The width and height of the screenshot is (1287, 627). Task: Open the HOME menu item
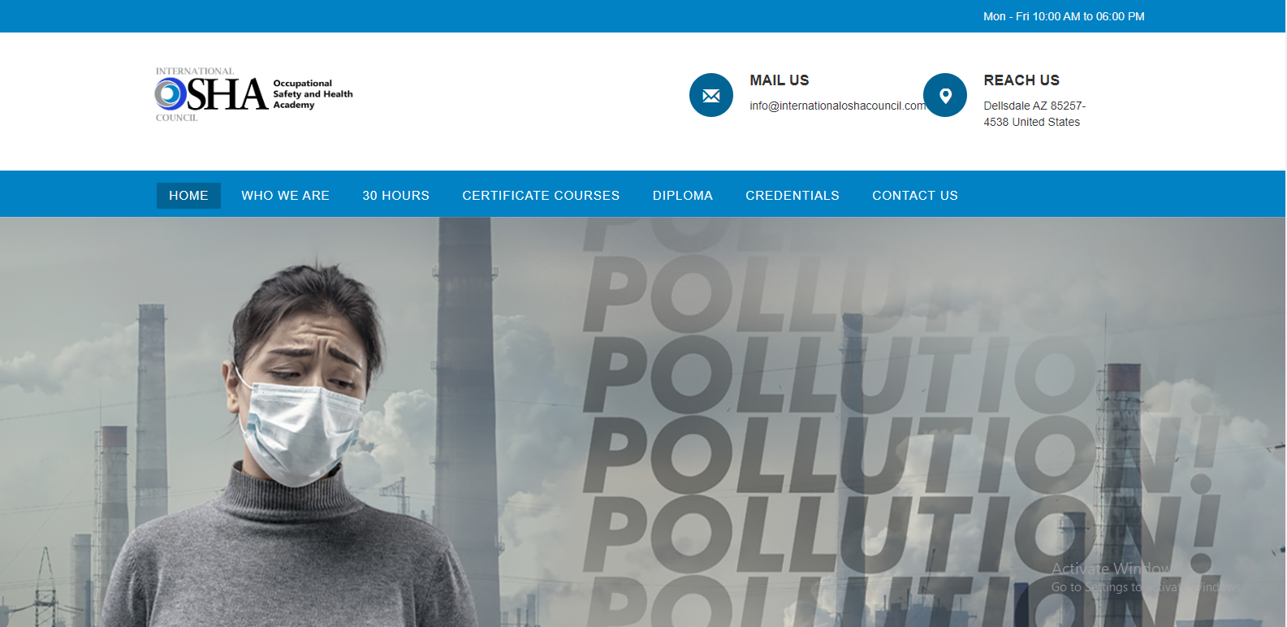pyautogui.click(x=188, y=196)
